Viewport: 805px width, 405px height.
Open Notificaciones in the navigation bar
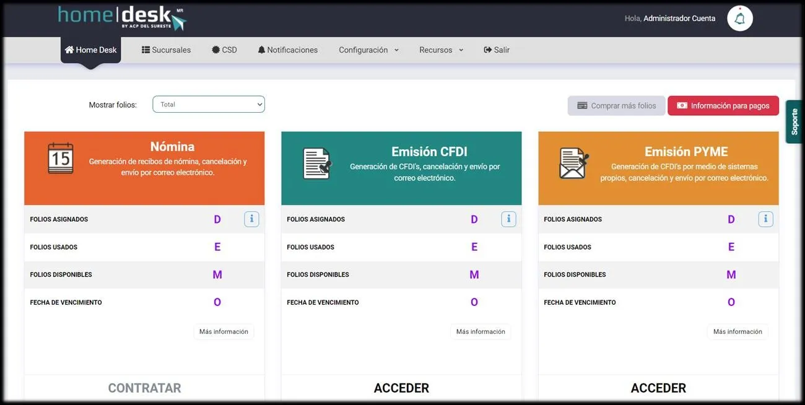point(288,50)
